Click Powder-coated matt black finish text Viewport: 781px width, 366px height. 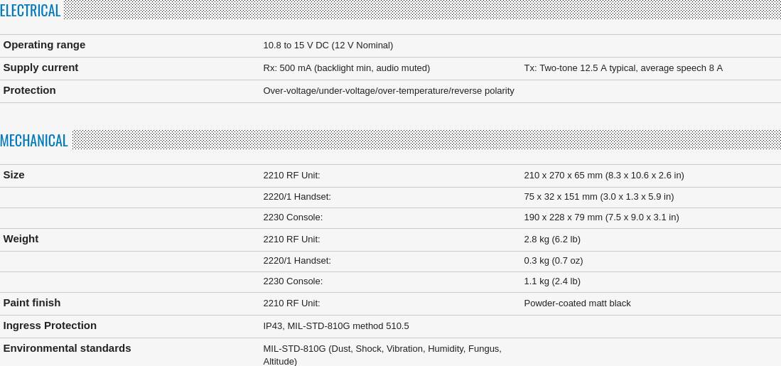point(577,303)
